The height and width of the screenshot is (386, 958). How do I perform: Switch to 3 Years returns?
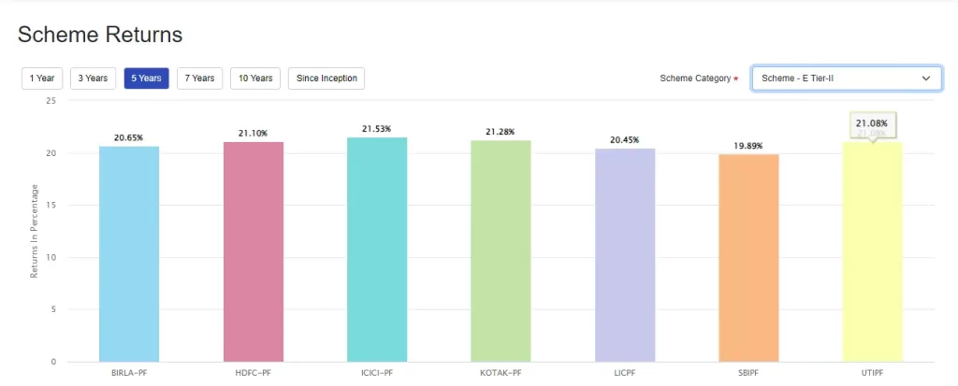(93, 79)
